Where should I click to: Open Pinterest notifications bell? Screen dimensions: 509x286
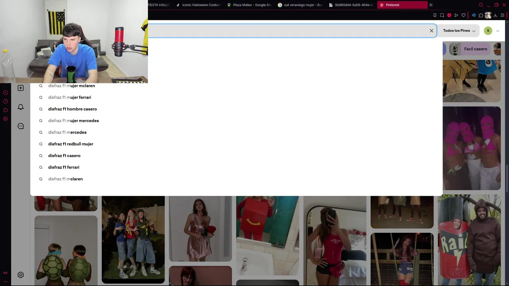pyautogui.click(x=21, y=107)
